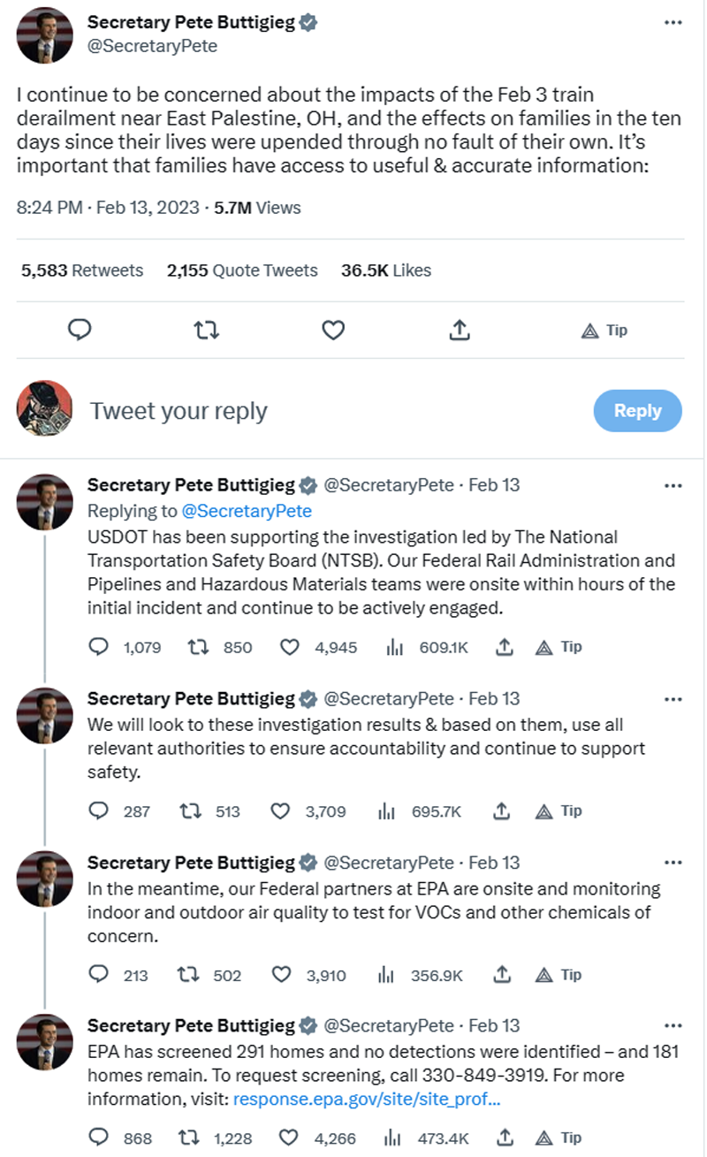This screenshot has height=1157, width=707.
Task: Like the USDOT investigation reply tweet
Action: (x=290, y=647)
